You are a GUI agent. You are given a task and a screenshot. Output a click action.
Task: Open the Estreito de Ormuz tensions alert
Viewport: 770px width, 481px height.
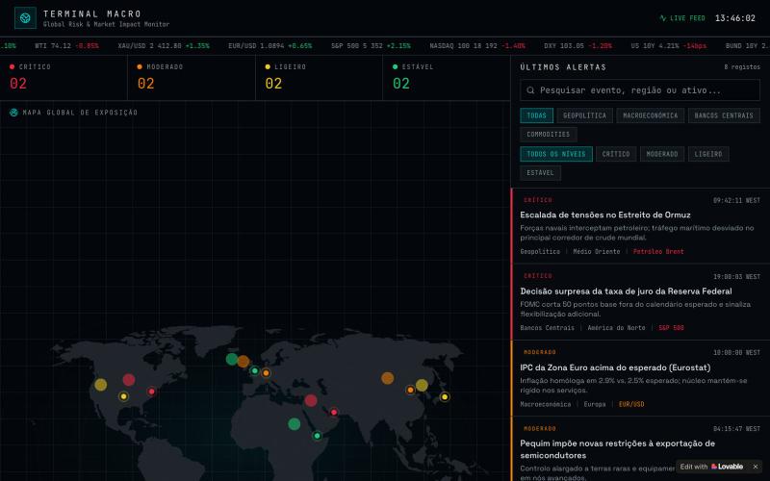click(x=640, y=226)
